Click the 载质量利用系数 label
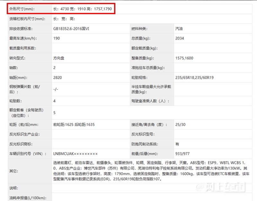The image size is (257, 201). (22, 48)
